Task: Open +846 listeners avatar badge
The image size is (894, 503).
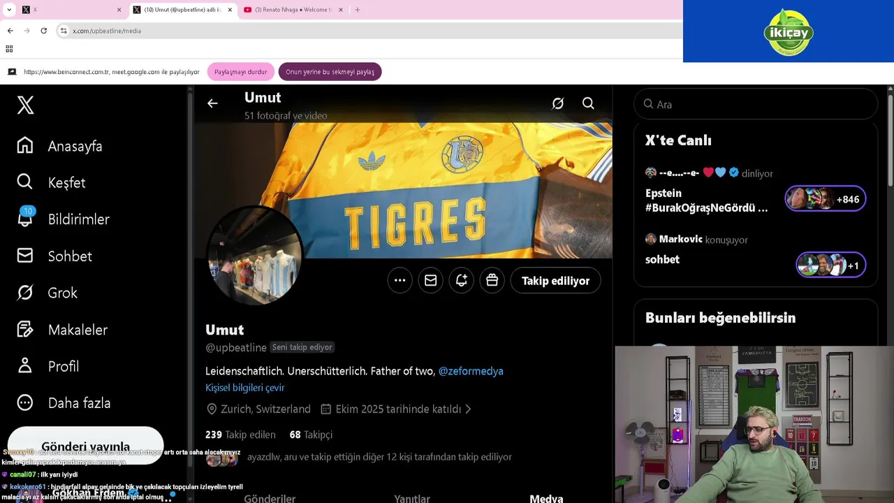Action: [x=826, y=199]
